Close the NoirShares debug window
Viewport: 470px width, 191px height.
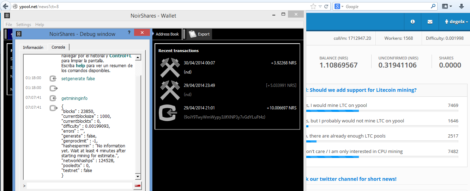coord(142,32)
